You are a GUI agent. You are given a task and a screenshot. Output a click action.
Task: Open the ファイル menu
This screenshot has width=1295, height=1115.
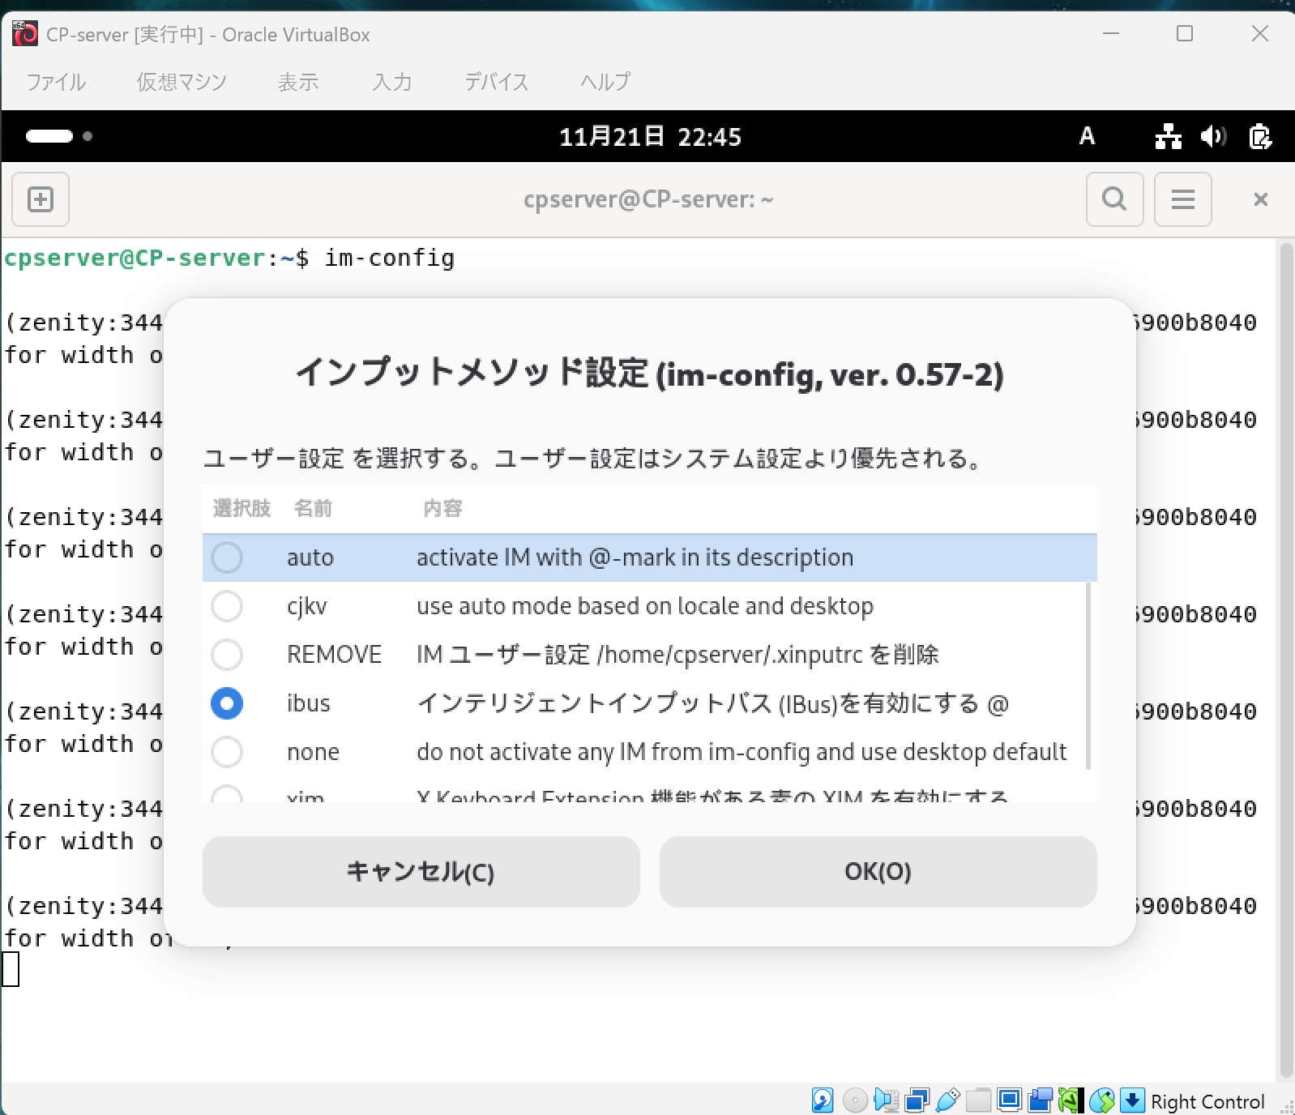coord(56,82)
